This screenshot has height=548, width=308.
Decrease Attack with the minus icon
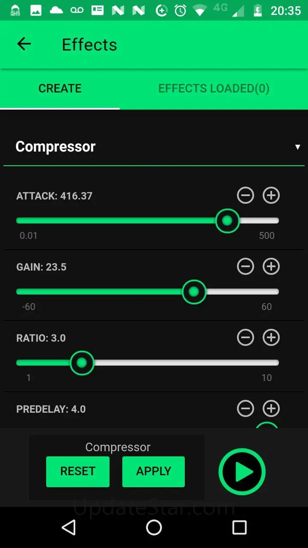pyautogui.click(x=246, y=196)
